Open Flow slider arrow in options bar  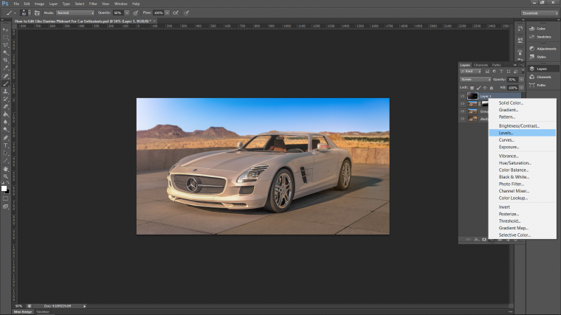click(x=167, y=13)
